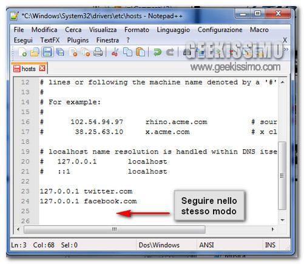Open the Finestra menu
Screen dimensions: 304x264
pos(107,40)
